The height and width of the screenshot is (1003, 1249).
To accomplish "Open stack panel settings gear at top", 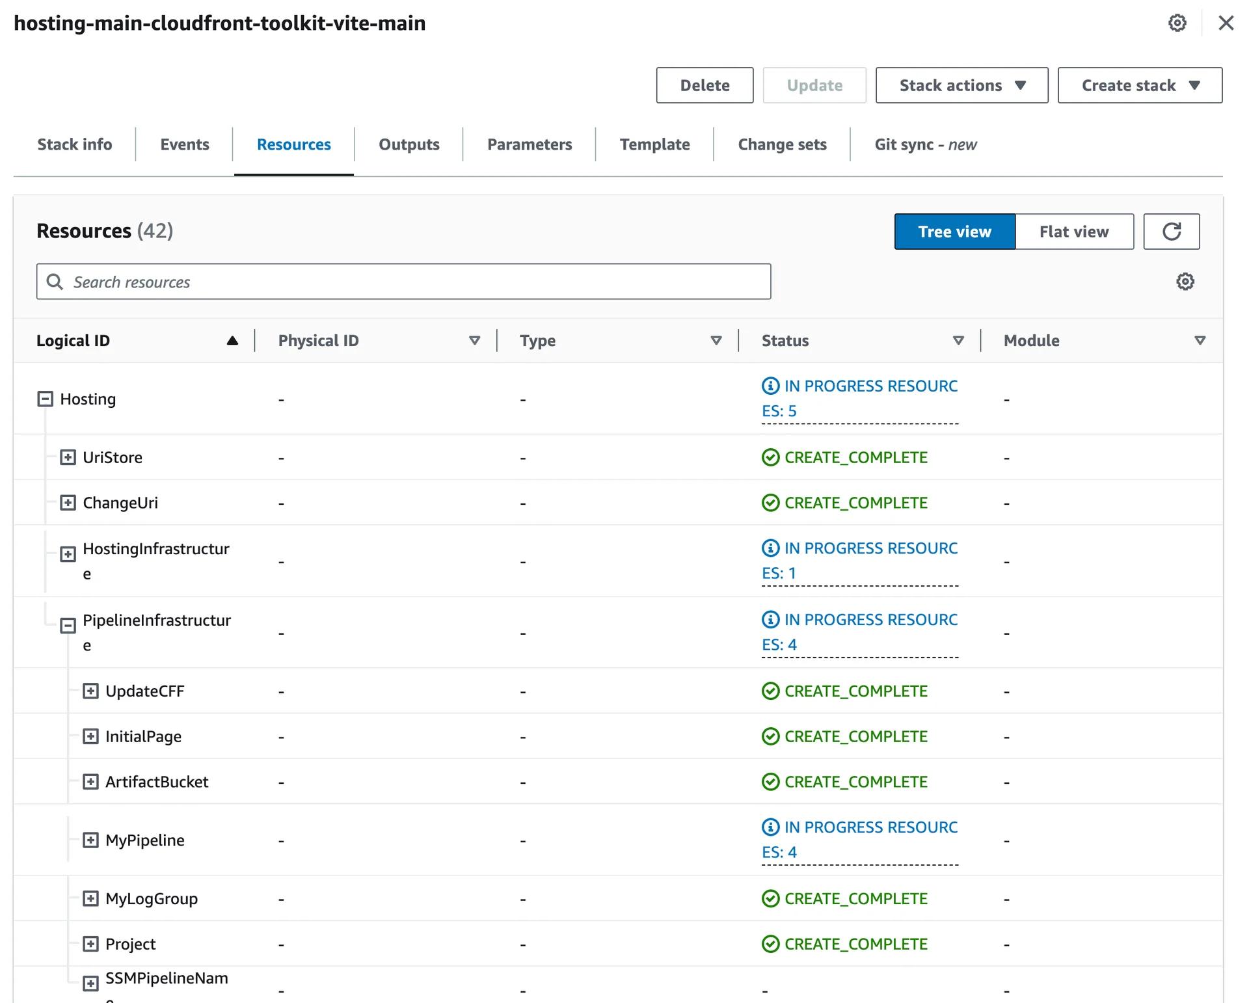I will (1177, 23).
